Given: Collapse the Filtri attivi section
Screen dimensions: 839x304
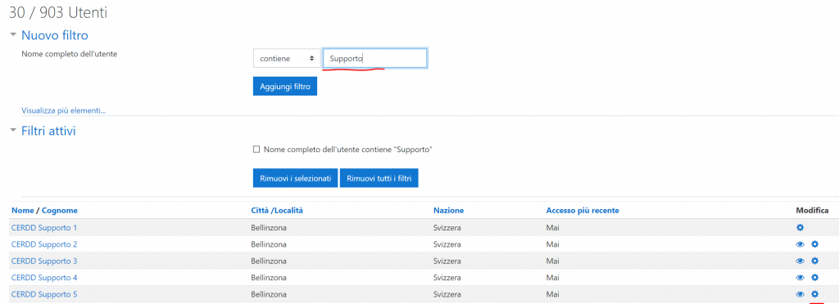Looking at the screenshot, I should tap(13, 131).
